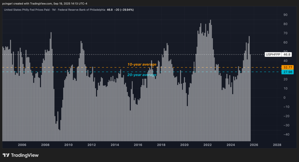Click the 2028 label on time axis
299x162 pixels.
277,145
